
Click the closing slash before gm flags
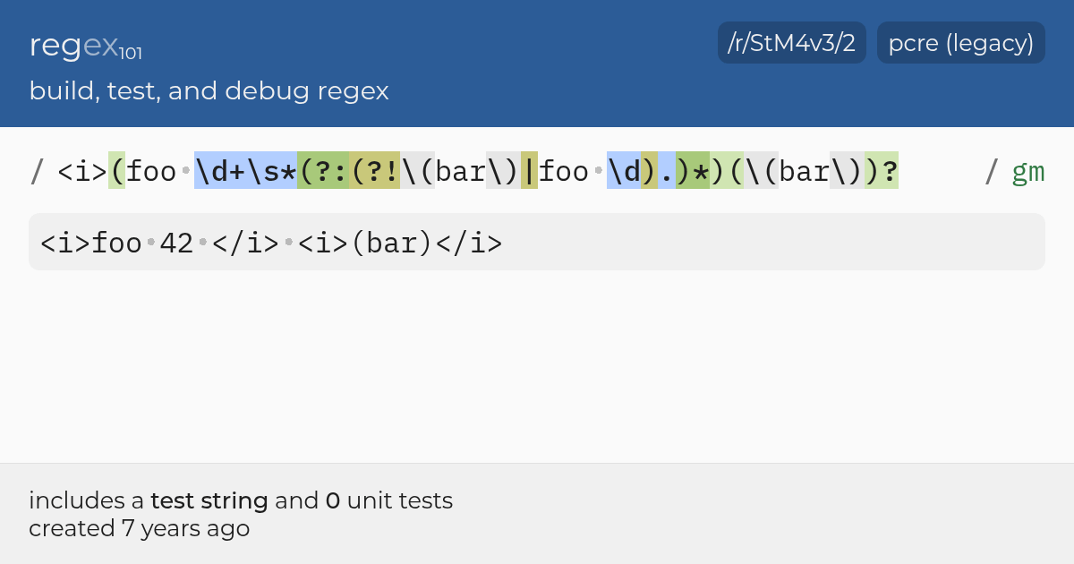click(991, 171)
